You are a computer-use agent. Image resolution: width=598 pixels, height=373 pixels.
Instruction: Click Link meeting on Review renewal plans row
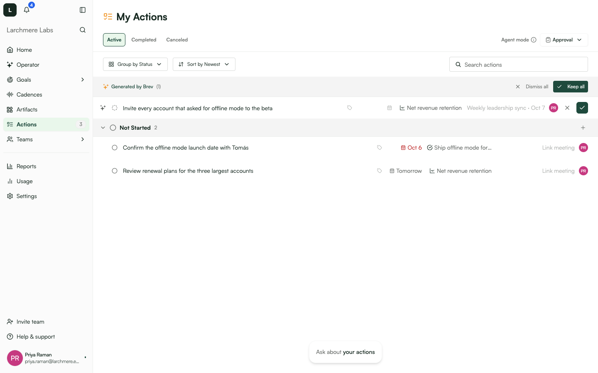coord(558,171)
